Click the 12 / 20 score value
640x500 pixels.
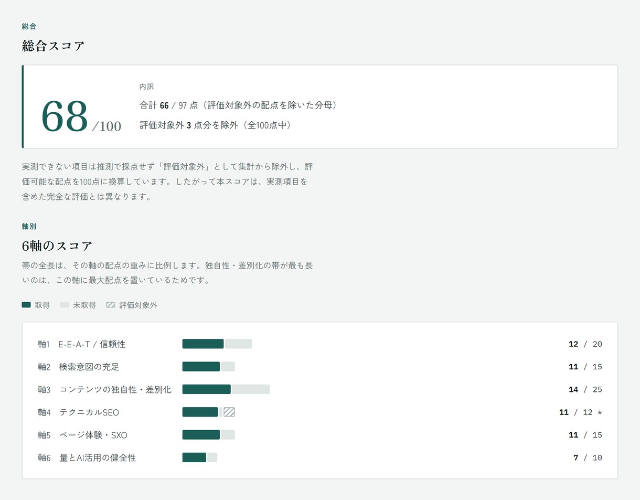point(585,345)
